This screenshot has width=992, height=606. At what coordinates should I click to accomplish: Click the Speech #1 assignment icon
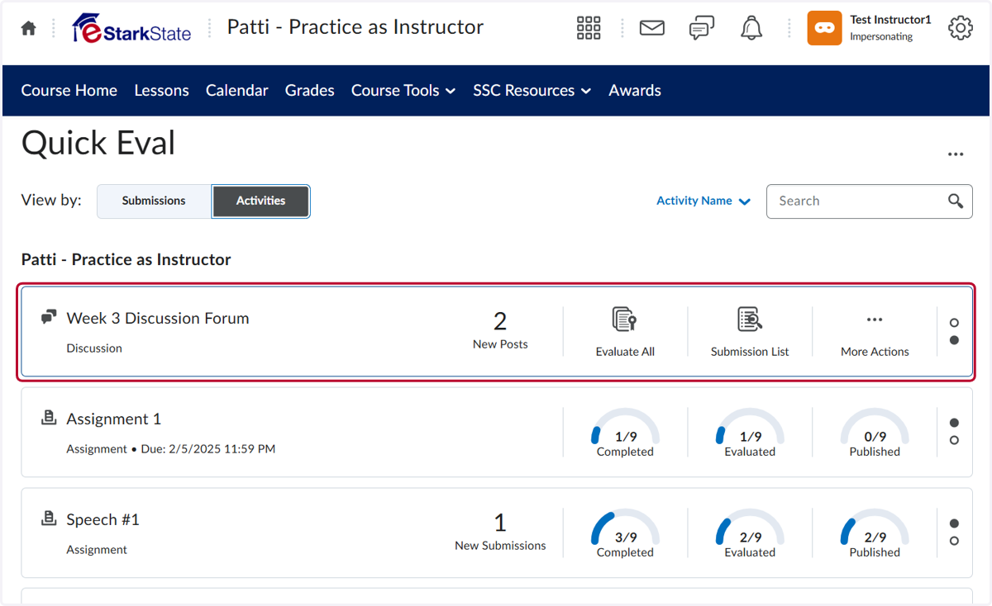point(49,518)
